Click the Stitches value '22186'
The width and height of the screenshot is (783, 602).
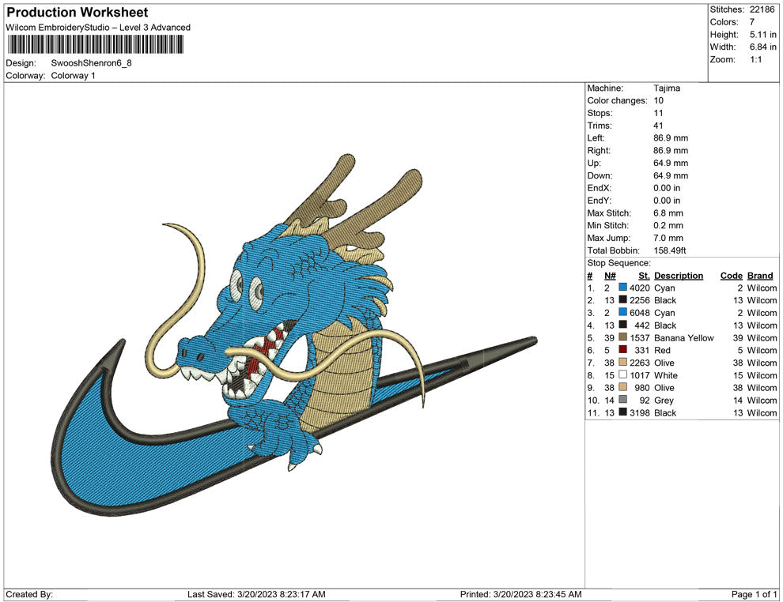point(762,9)
